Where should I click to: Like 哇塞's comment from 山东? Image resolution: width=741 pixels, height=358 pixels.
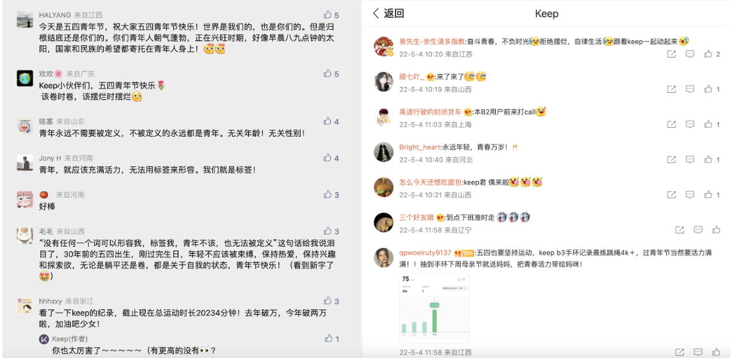click(x=328, y=121)
